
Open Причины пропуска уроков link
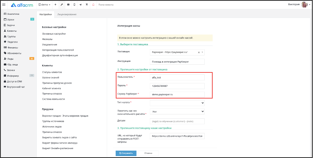tap(57, 83)
